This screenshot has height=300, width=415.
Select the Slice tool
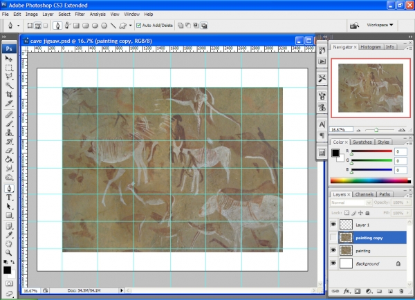9,104
